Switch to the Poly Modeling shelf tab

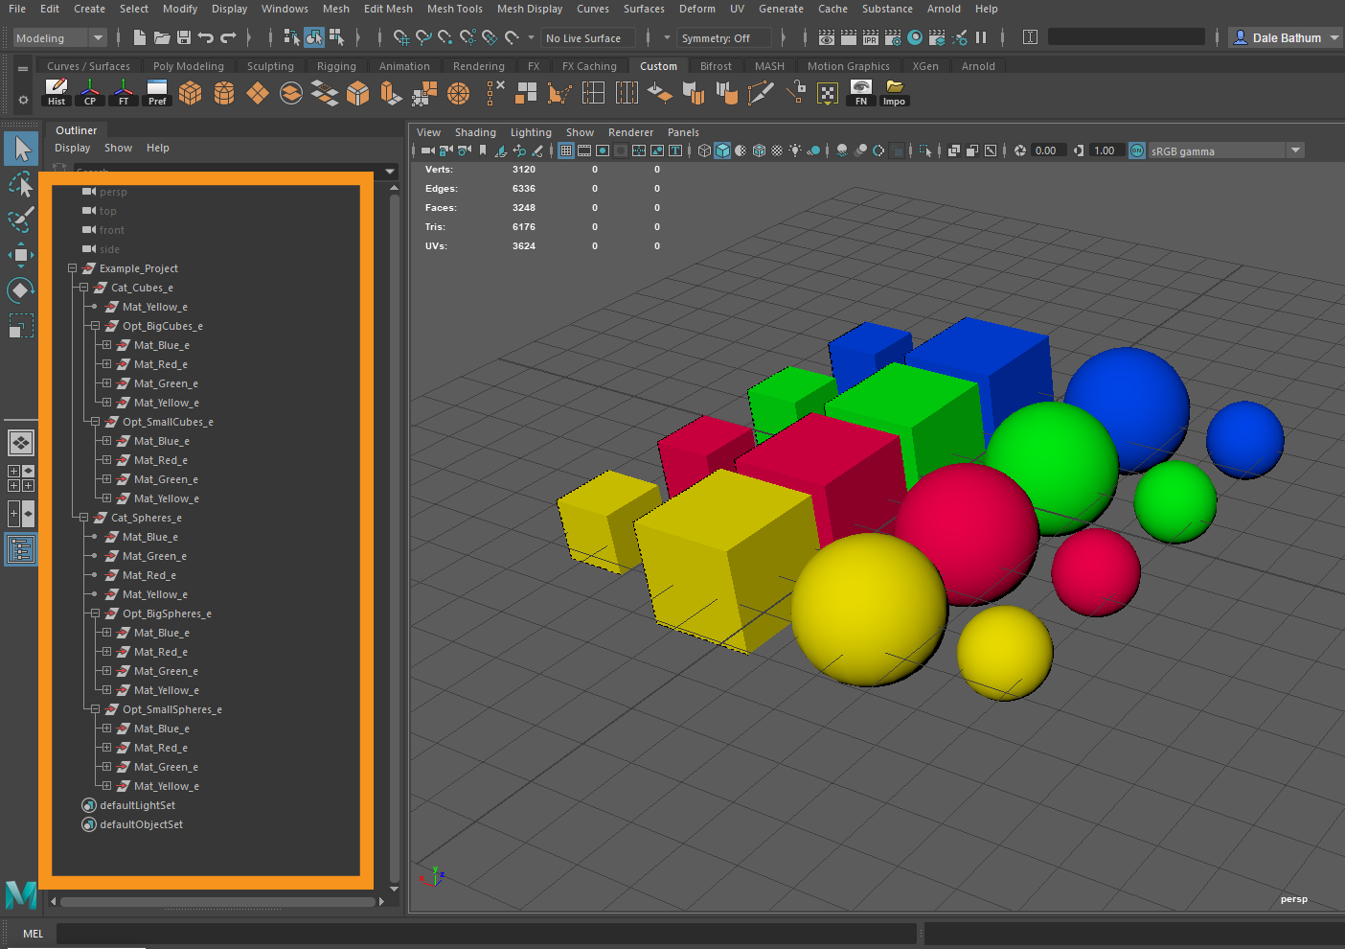189,66
